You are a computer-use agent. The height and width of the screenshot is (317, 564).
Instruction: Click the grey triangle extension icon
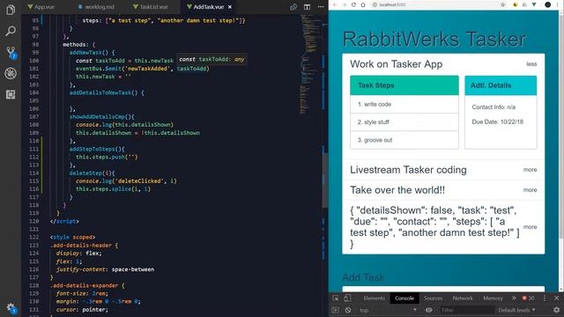pos(524,4)
